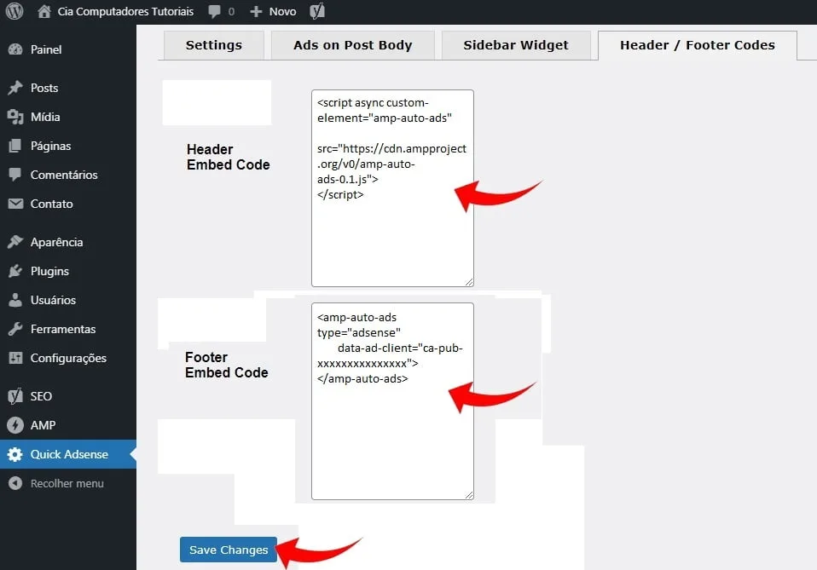Viewport: 817px width, 570px height.
Task: Click the plus icon for Novo
Action: click(x=255, y=11)
